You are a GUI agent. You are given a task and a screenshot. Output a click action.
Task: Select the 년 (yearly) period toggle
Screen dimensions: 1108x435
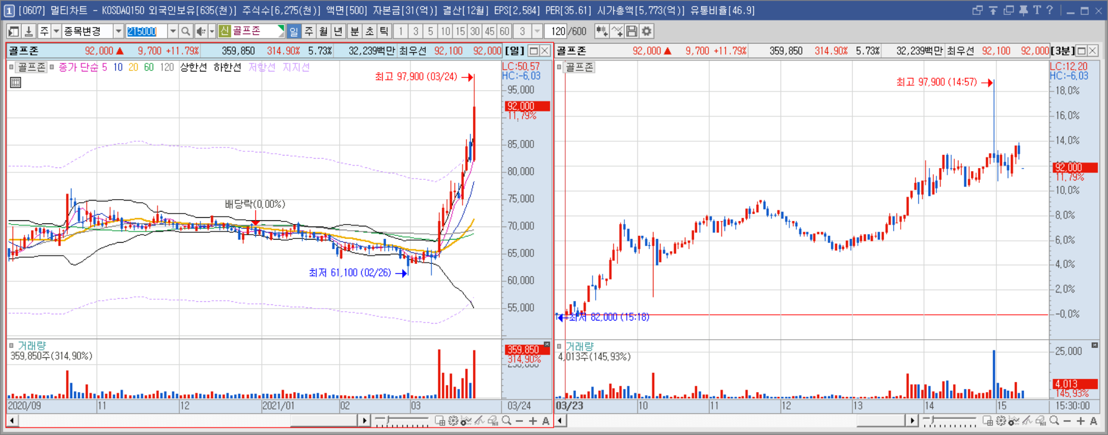tap(338, 31)
